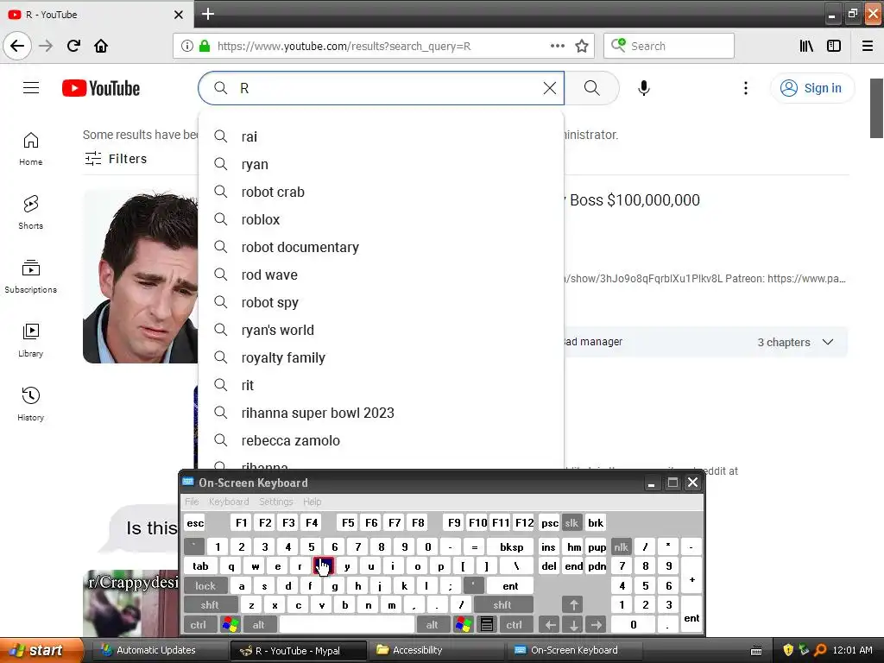Submit search with the magnifier button

[591, 88]
